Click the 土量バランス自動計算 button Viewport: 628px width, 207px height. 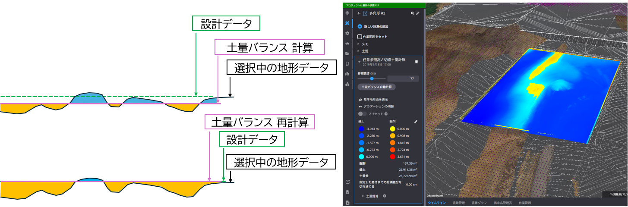point(377,87)
